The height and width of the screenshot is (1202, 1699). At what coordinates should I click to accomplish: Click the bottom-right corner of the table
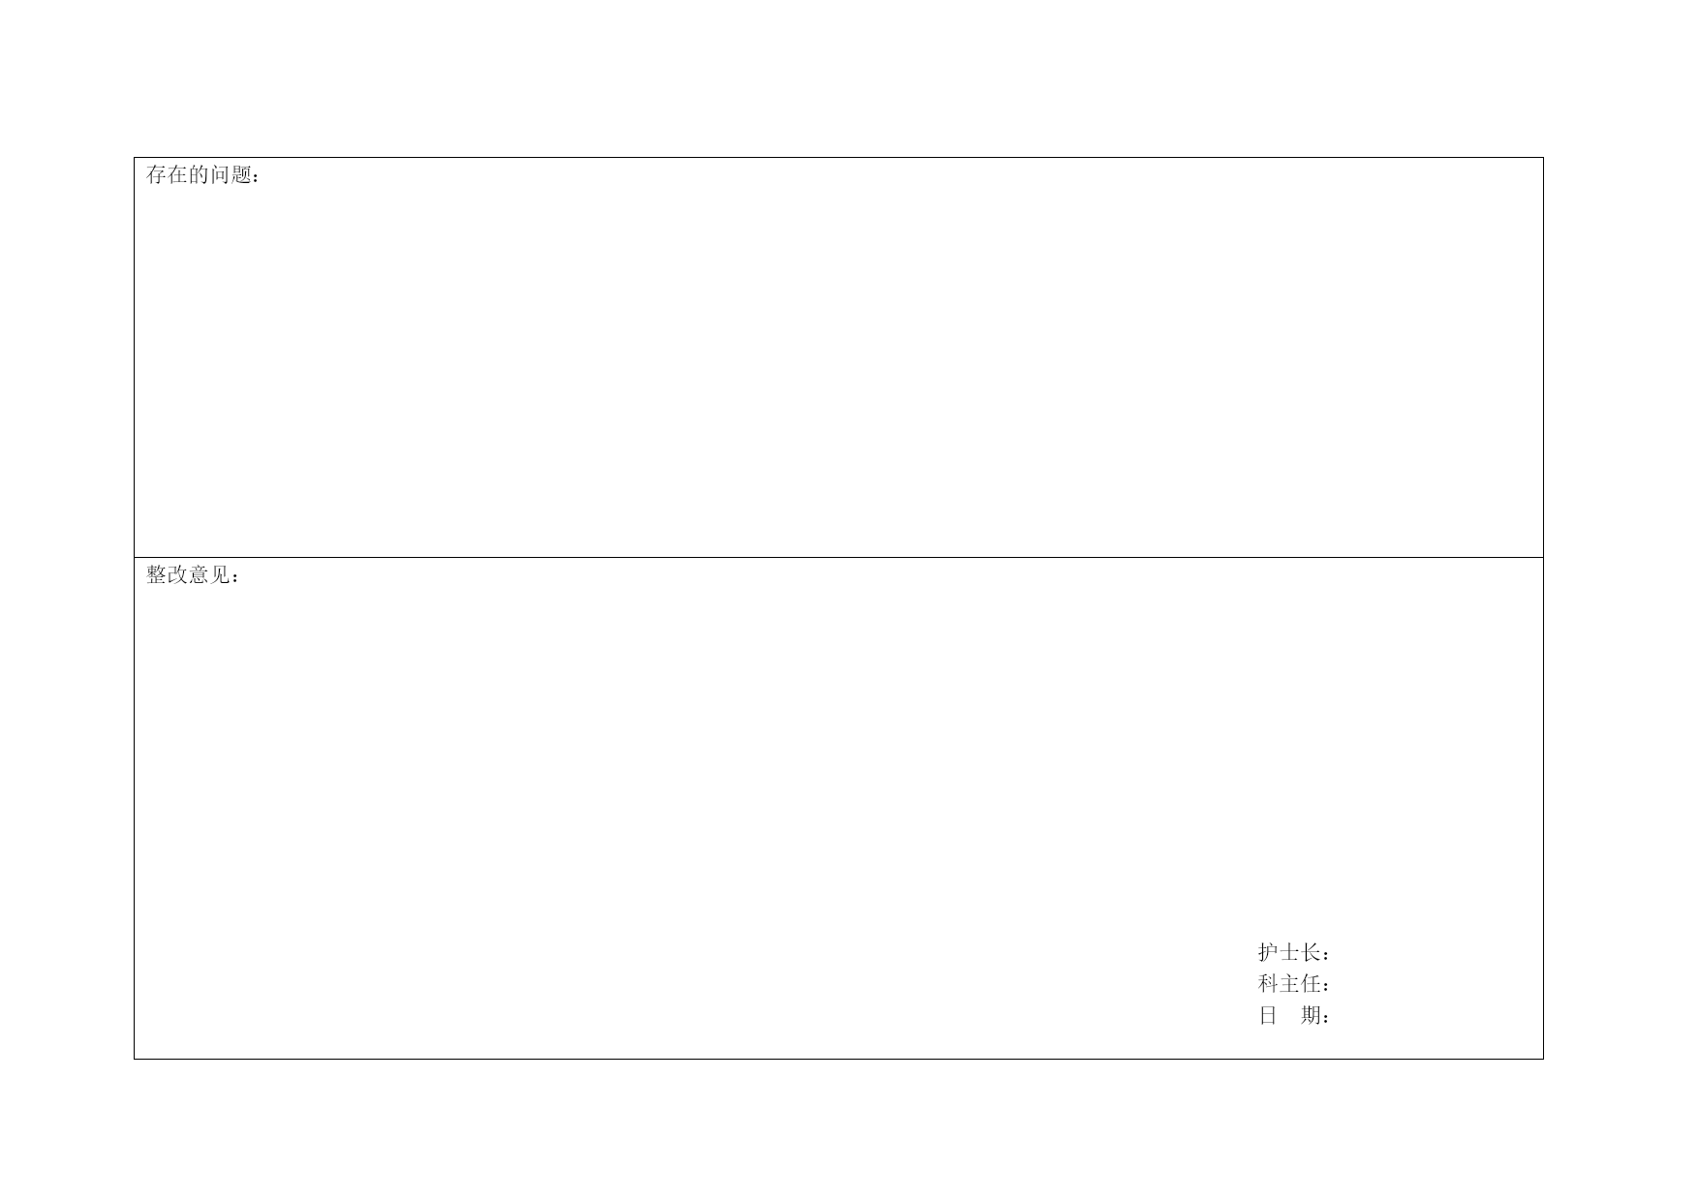pos(1543,1059)
